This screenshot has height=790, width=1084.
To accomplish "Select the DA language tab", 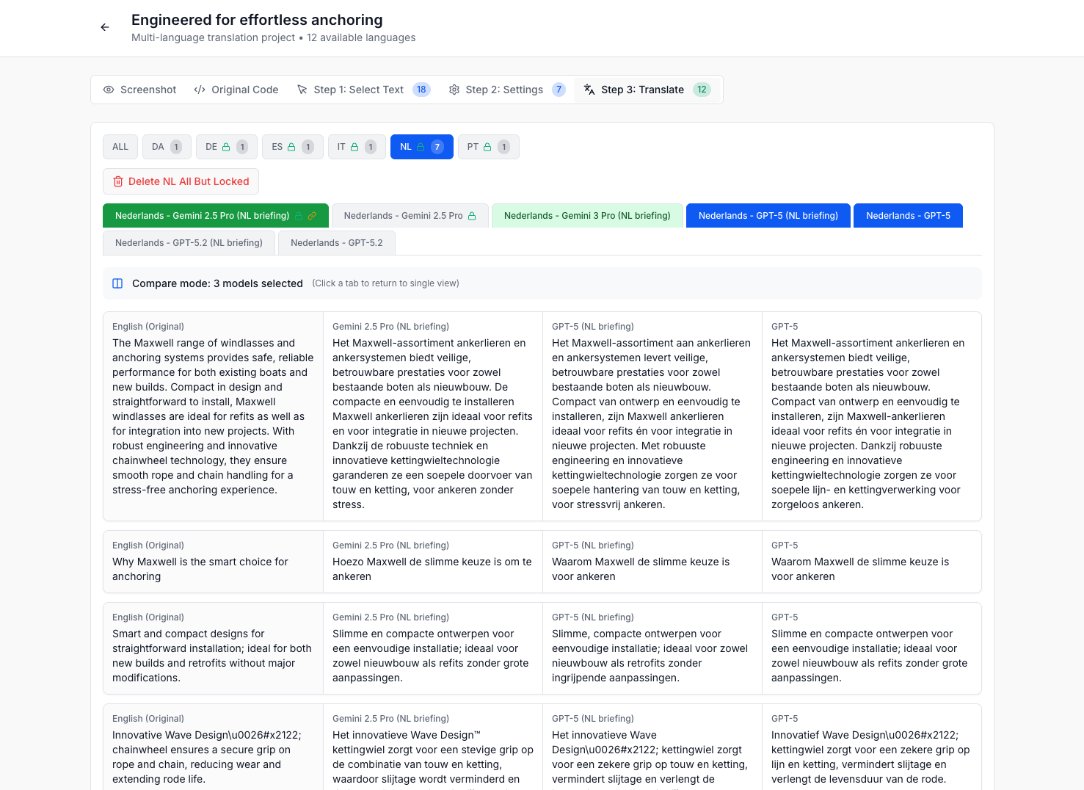I will click(167, 147).
